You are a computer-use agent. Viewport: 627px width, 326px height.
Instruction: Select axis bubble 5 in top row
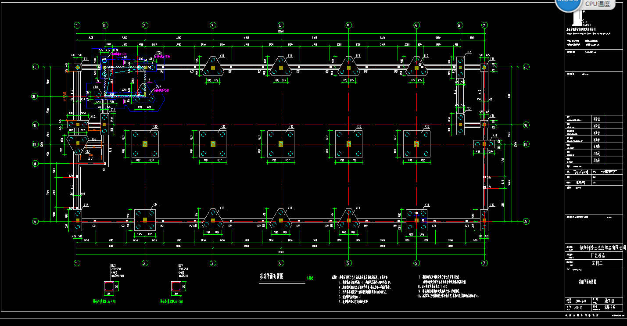tap(348, 25)
